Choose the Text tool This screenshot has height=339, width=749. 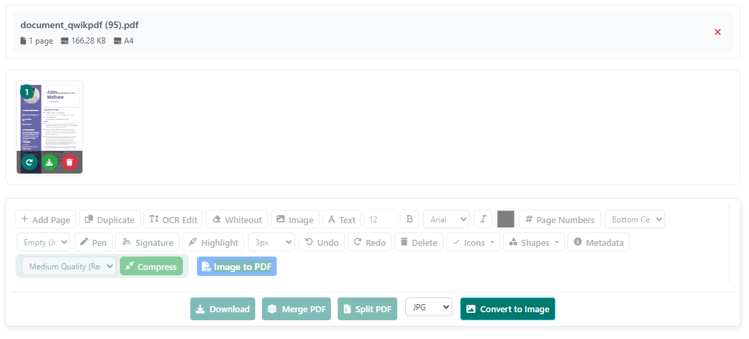pyautogui.click(x=342, y=220)
